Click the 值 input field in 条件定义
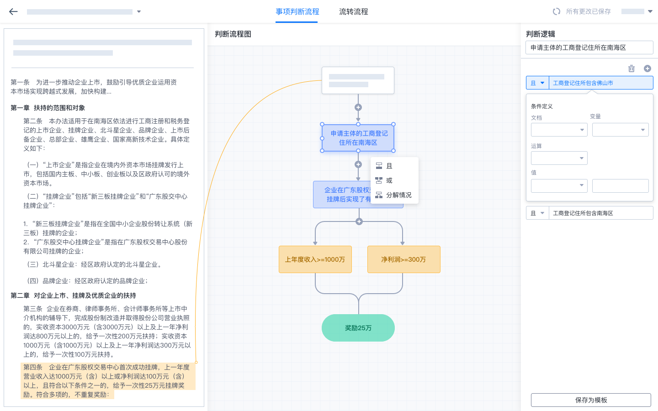 tap(621, 186)
